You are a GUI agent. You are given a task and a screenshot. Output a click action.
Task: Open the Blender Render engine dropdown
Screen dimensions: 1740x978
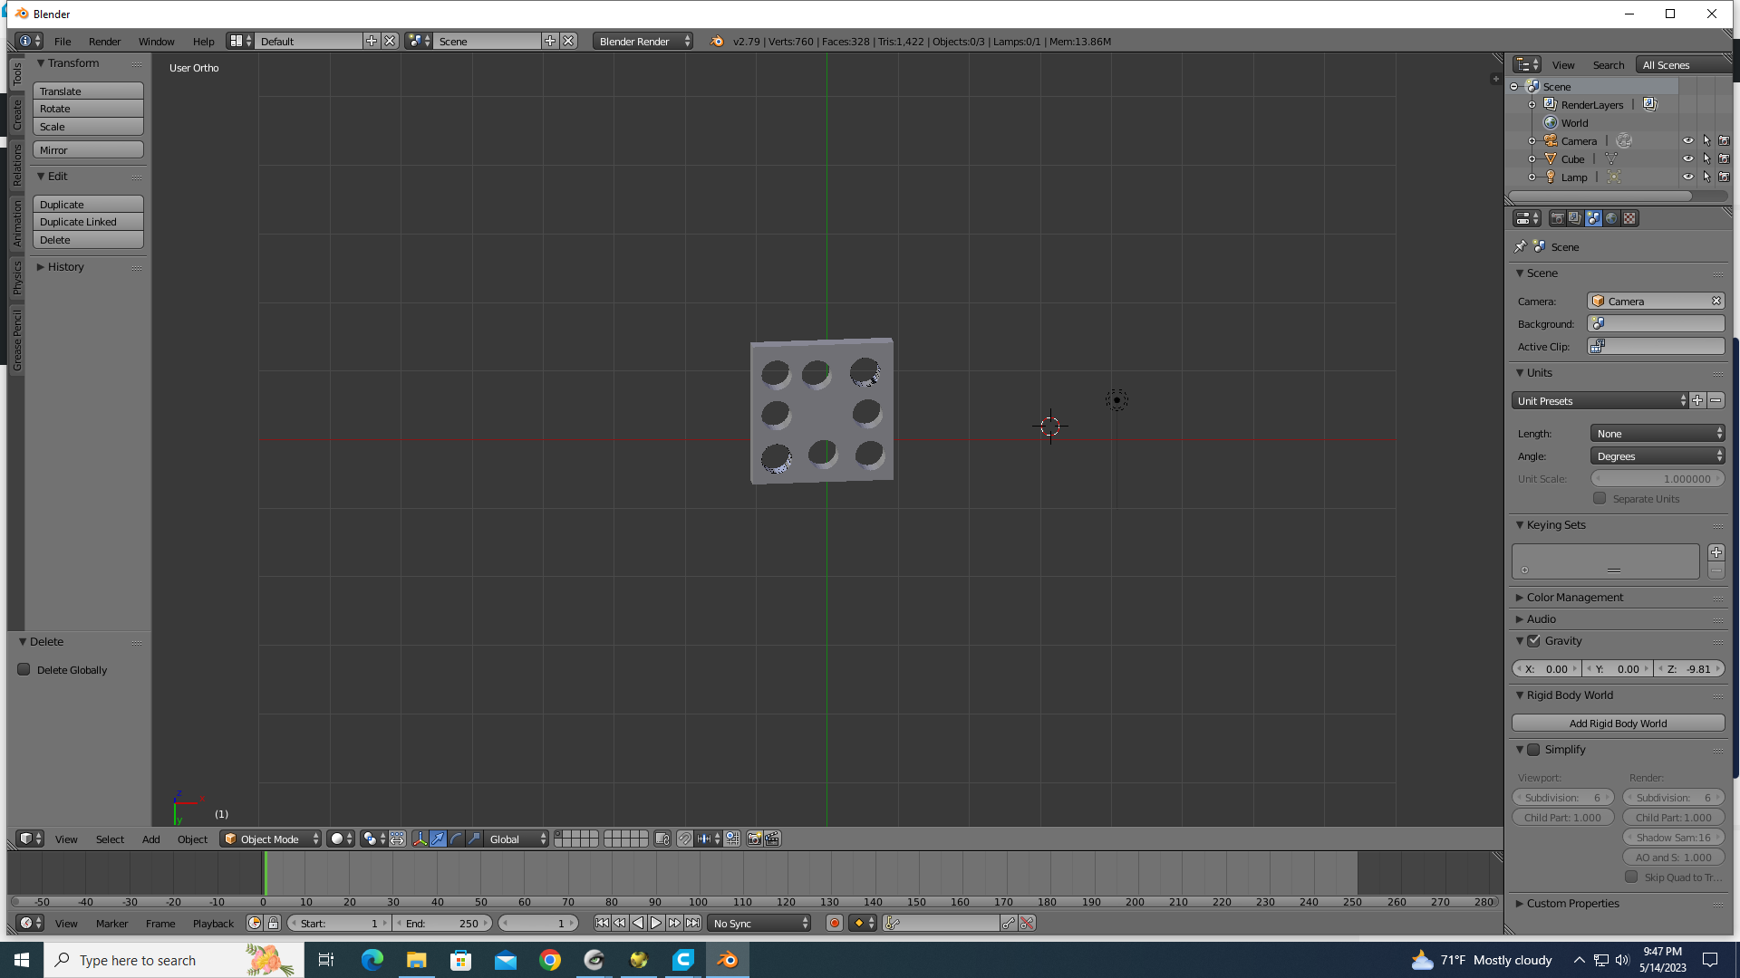[x=643, y=42]
